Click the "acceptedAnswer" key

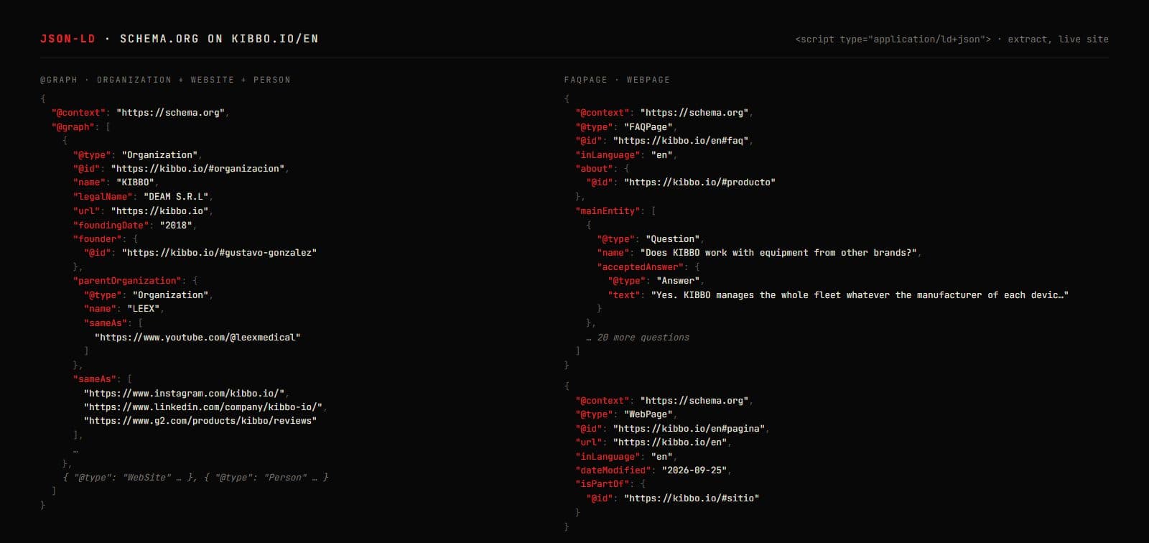tap(641, 267)
